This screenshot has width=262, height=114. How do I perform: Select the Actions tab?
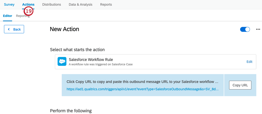[28, 5]
